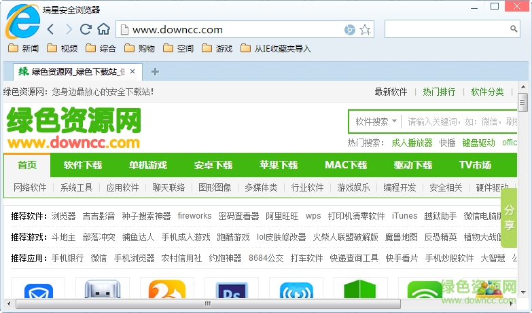Viewport: 532px width, 313px height.
Task: Click the magnifier icon in search box
Action: click(x=514, y=29)
